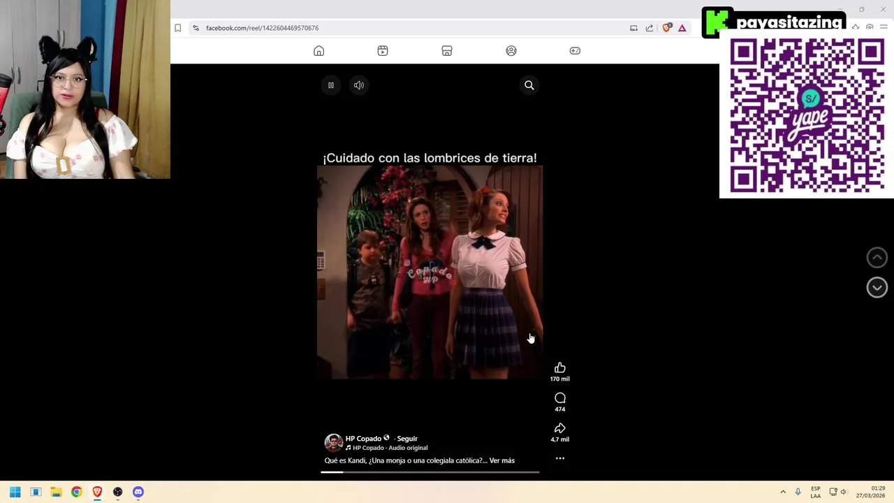894x503 pixels.
Task: Like the reel with thumbs-up
Action: click(560, 367)
